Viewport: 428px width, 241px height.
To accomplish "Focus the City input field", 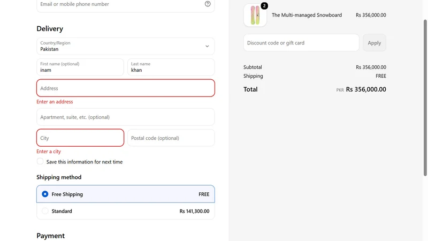I will click(80, 138).
